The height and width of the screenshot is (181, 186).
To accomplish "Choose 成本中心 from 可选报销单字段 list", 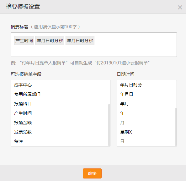I will click(23, 85).
